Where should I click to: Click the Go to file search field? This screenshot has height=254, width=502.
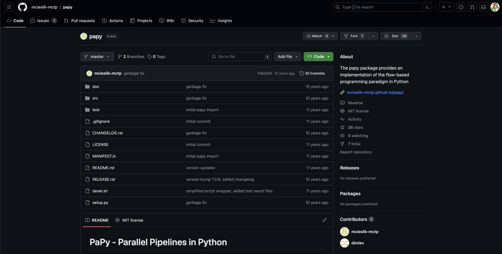coord(240,57)
